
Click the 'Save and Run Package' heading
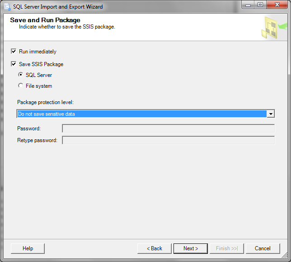[45, 20]
